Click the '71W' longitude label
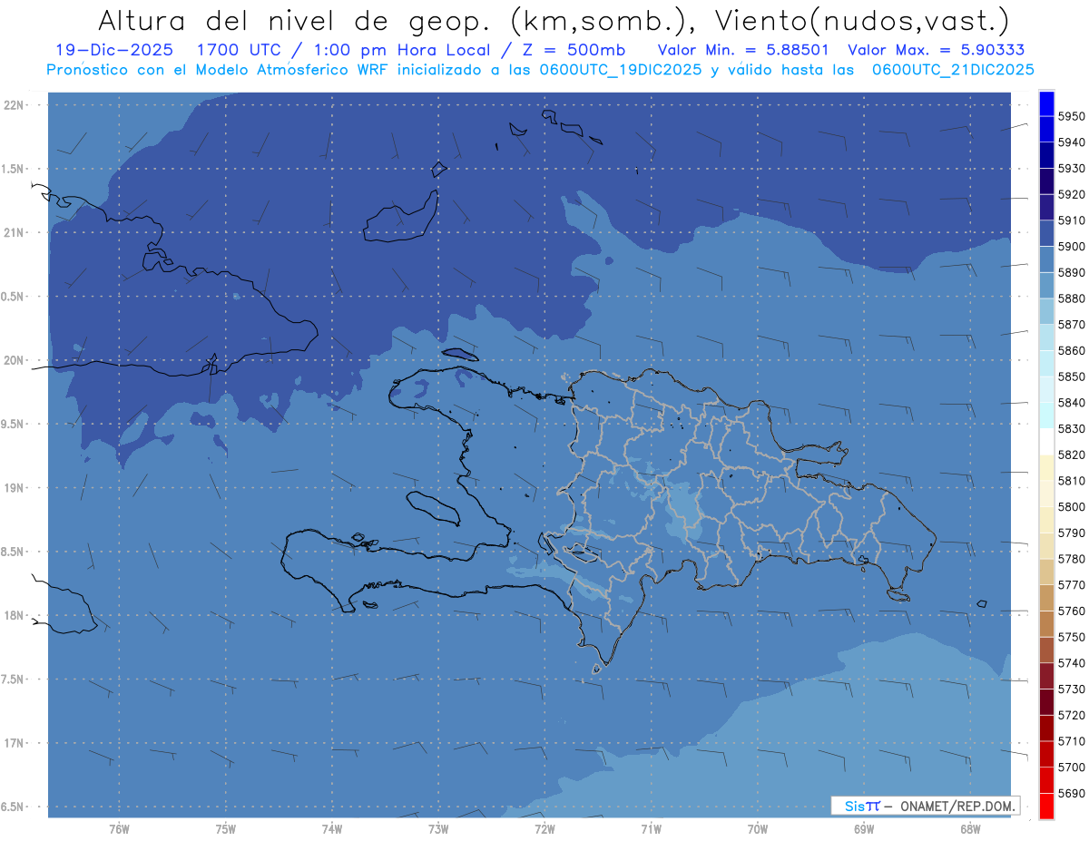The width and height of the screenshot is (1089, 841). [x=651, y=829]
